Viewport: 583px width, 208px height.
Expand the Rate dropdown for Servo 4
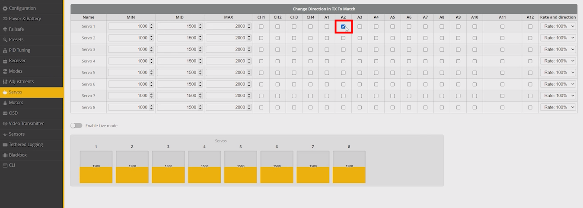[x=558, y=61]
